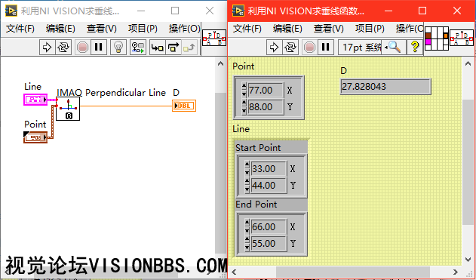Click the Step Out button

(x=190, y=48)
